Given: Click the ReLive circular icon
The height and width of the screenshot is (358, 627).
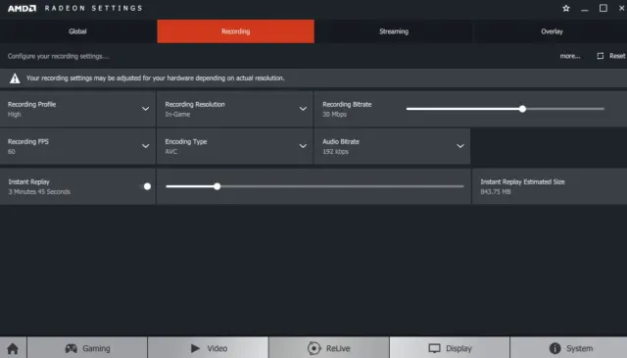Looking at the screenshot, I should 314,348.
